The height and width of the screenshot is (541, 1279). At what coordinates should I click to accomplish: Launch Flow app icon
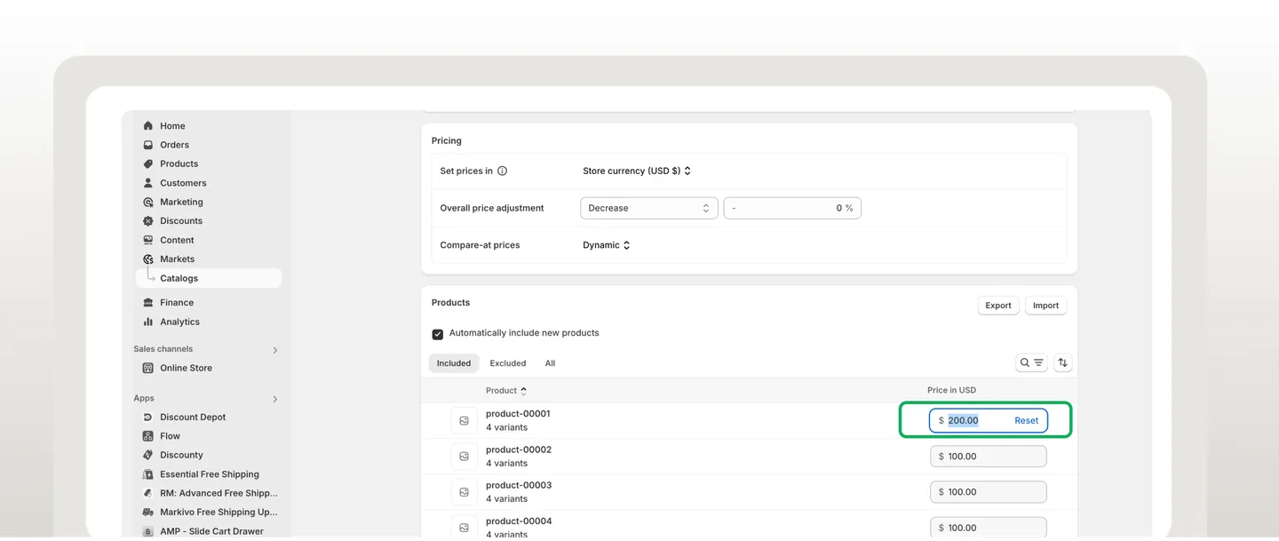[148, 436]
